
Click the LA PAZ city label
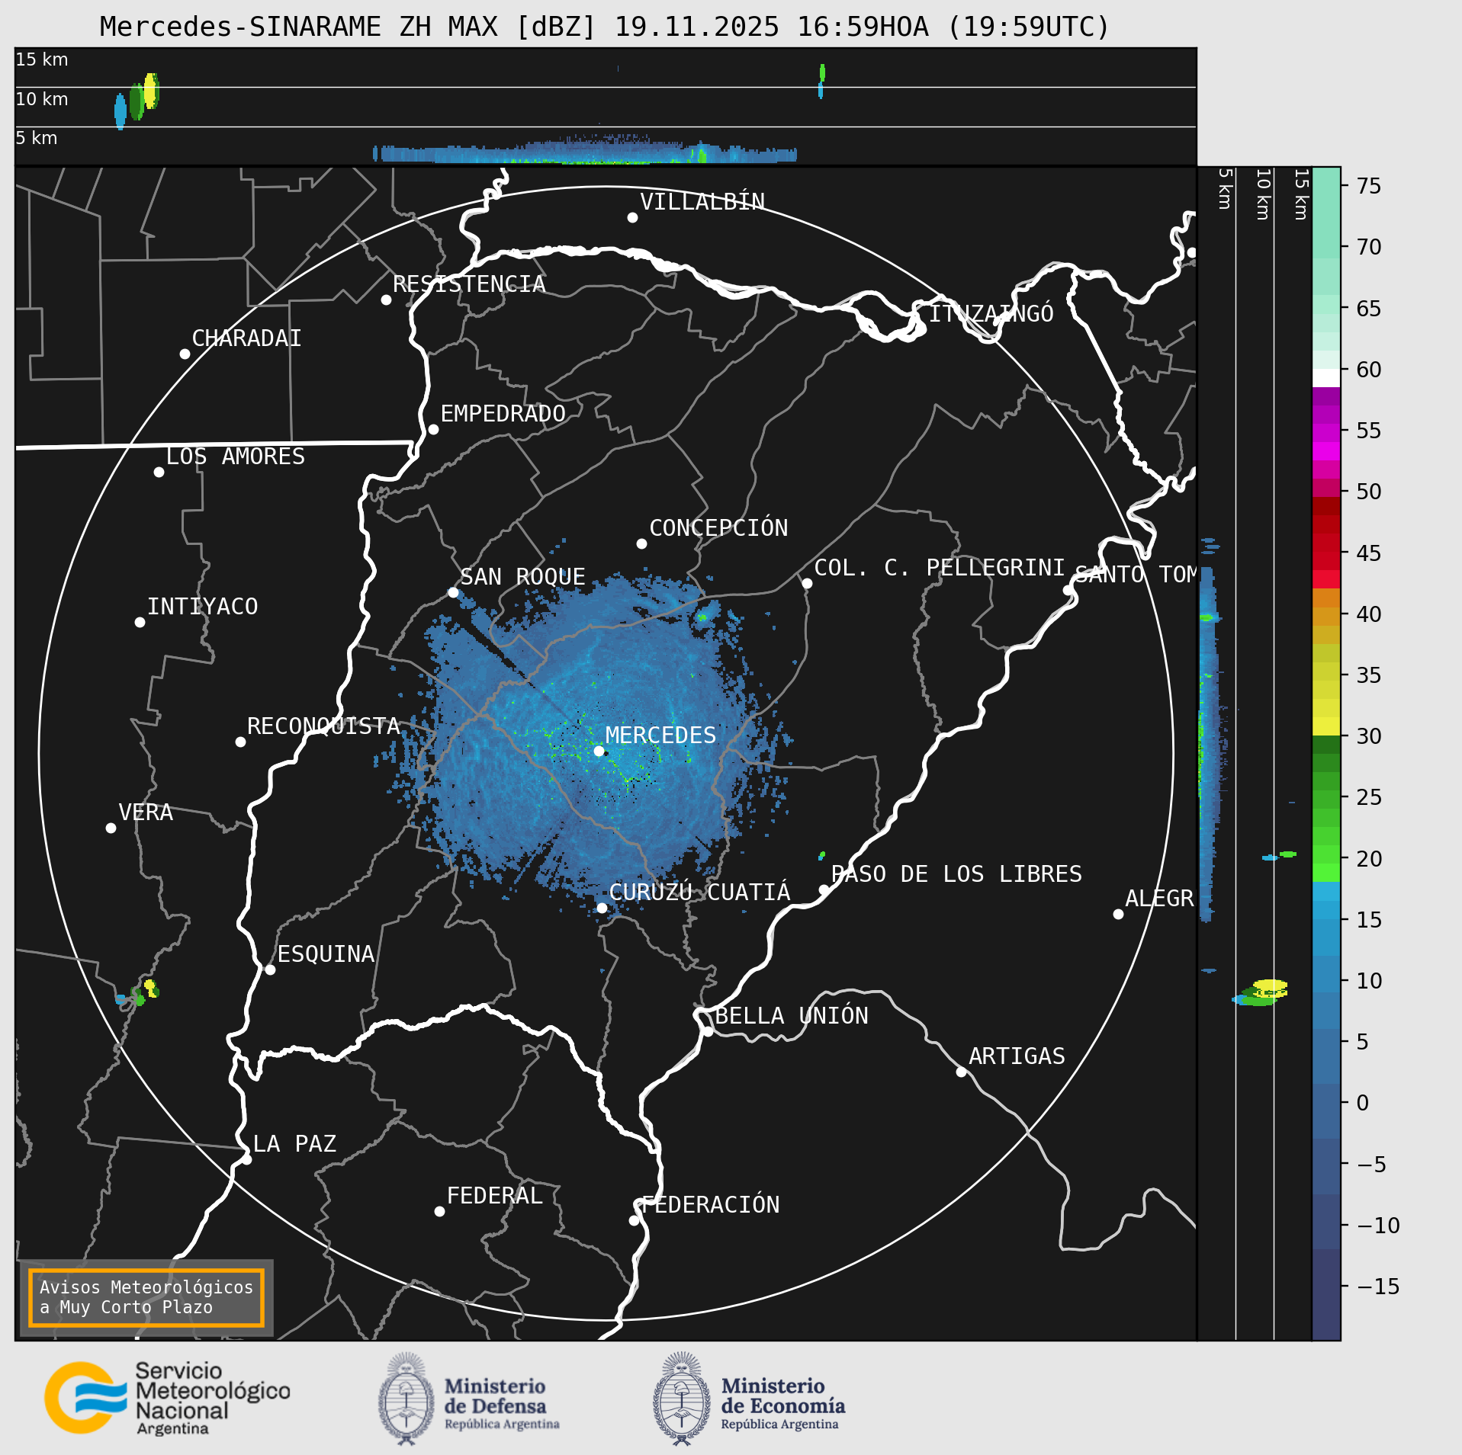(294, 1143)
